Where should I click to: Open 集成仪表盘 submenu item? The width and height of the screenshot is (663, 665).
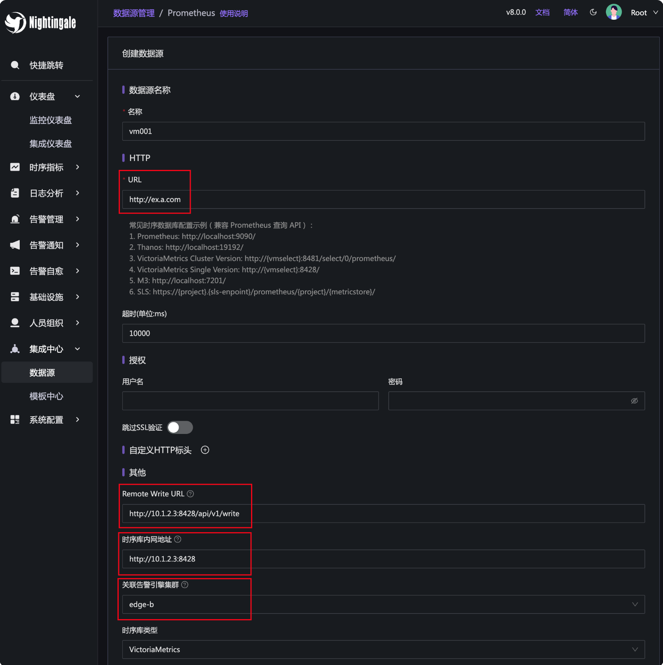51,144
